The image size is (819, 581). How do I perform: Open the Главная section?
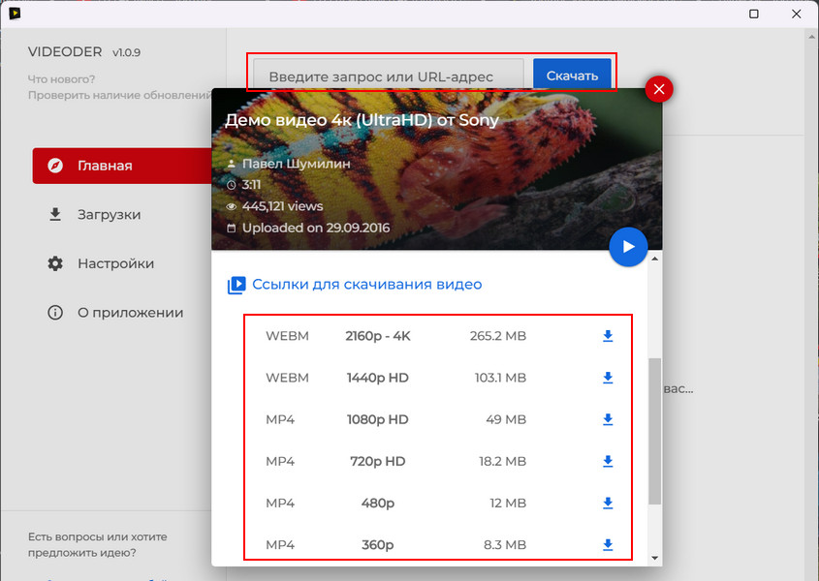122,166
